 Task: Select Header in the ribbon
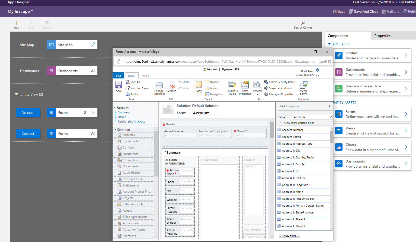[x=212, y=82]
